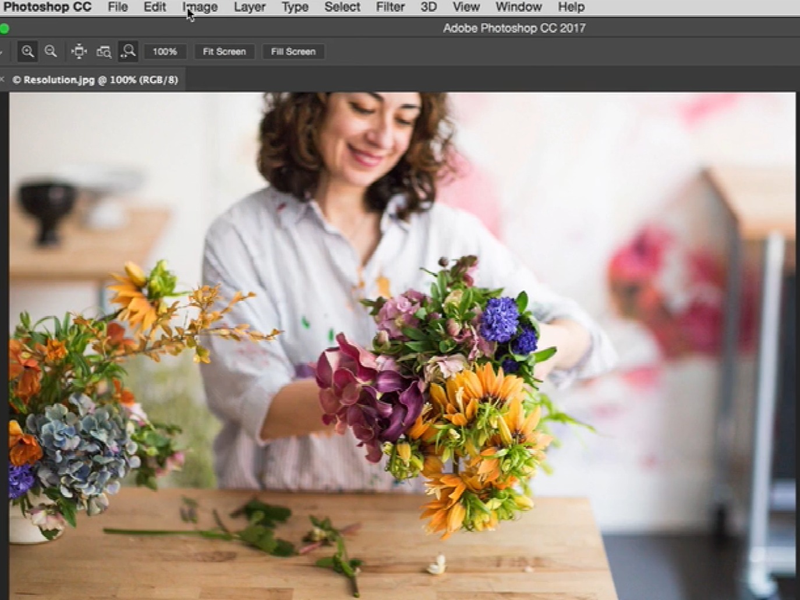The width and height of the screenshot is (800, 600).
Task: Click the Zoom All Windows icon
Action: 103,51
